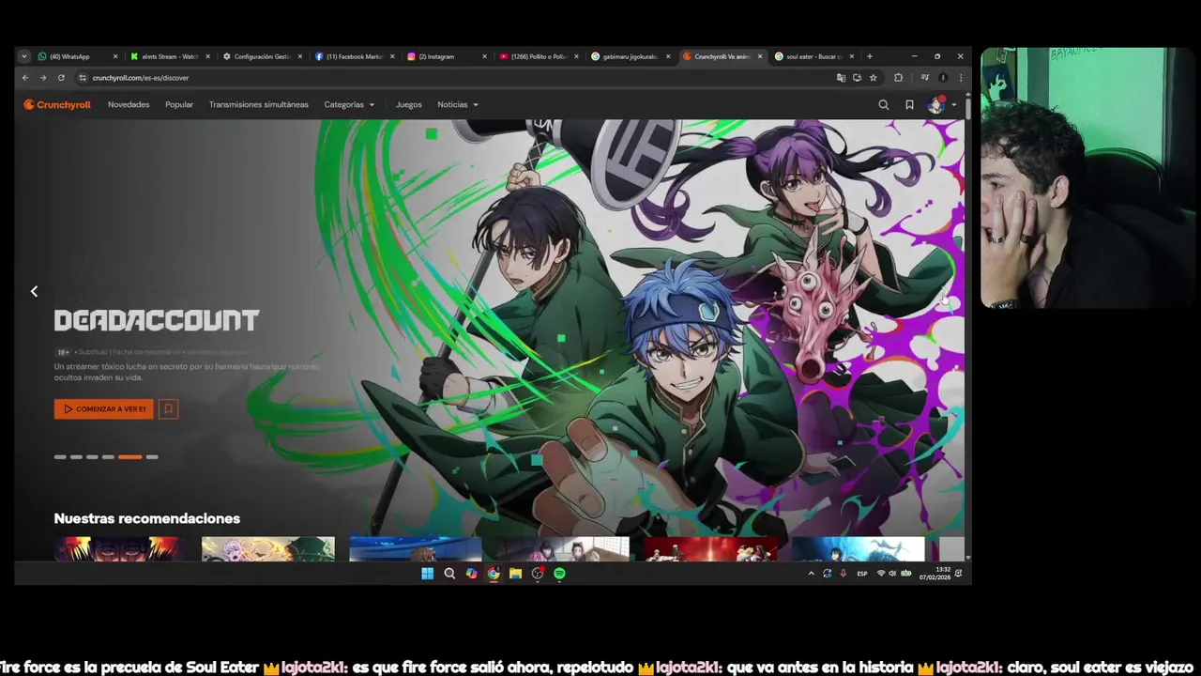Click the Deadaccount title logo
The width and height of the screenshot is (1201, 676).
click(156, 320)
